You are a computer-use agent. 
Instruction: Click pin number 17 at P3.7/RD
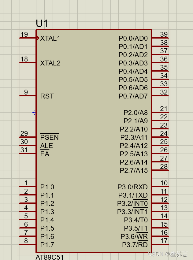(x=164, y=241)
